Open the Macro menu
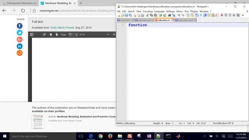 (x=179, y=11)
